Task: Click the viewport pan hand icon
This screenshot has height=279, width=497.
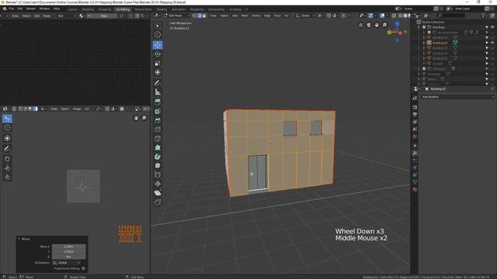Action: coord(377,25)
